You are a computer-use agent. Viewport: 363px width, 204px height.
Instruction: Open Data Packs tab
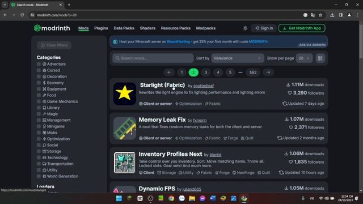pyautogui.click(x=124, y=28)
